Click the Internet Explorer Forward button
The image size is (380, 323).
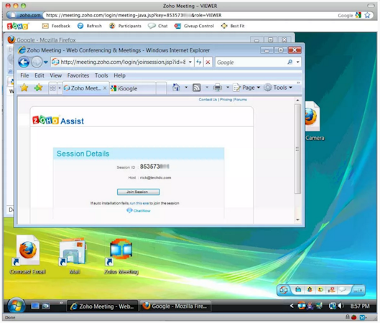click(37, 62)
